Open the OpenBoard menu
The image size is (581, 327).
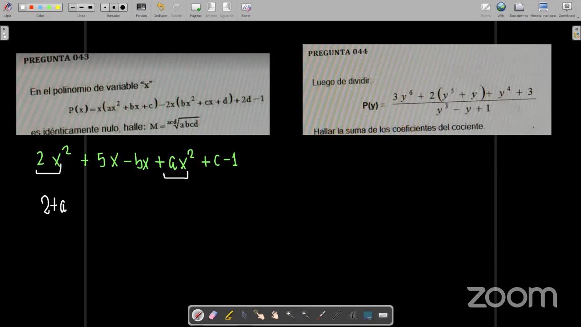pos(567,9)
